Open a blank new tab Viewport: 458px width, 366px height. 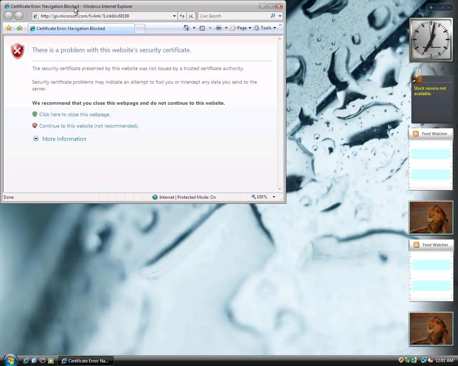[x=140, y=29]
